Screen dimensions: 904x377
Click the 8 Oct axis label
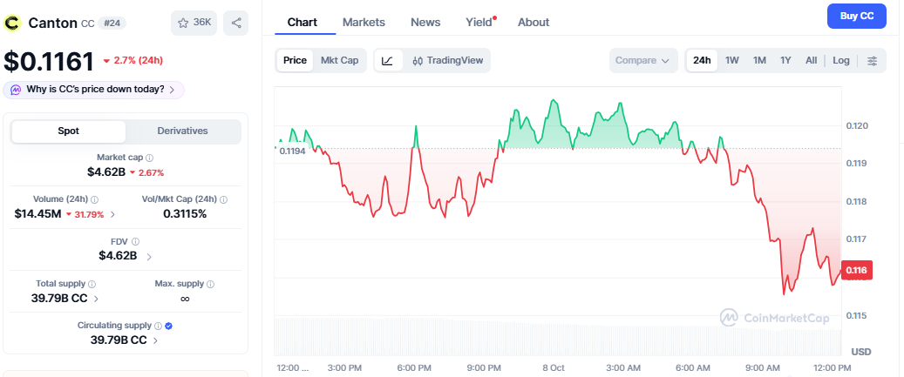(554, 367)
